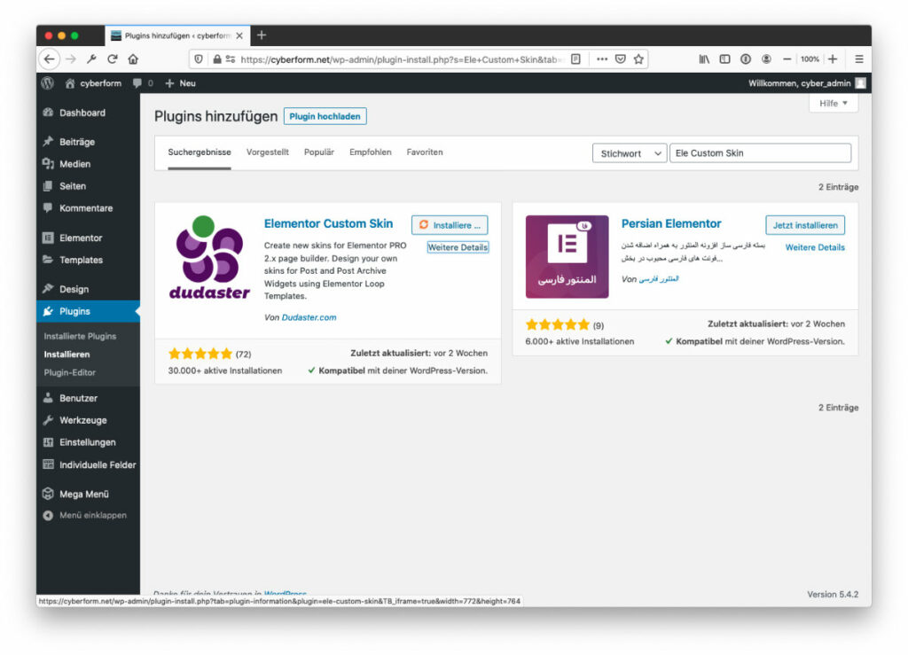Toggle reader view icon in address bar
The width and height of the screenshot is (908, 655).
click(575, 59)
